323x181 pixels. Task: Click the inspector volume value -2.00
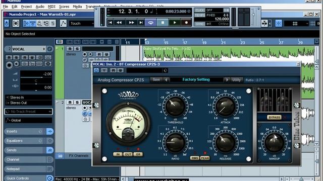pos(47,74)
